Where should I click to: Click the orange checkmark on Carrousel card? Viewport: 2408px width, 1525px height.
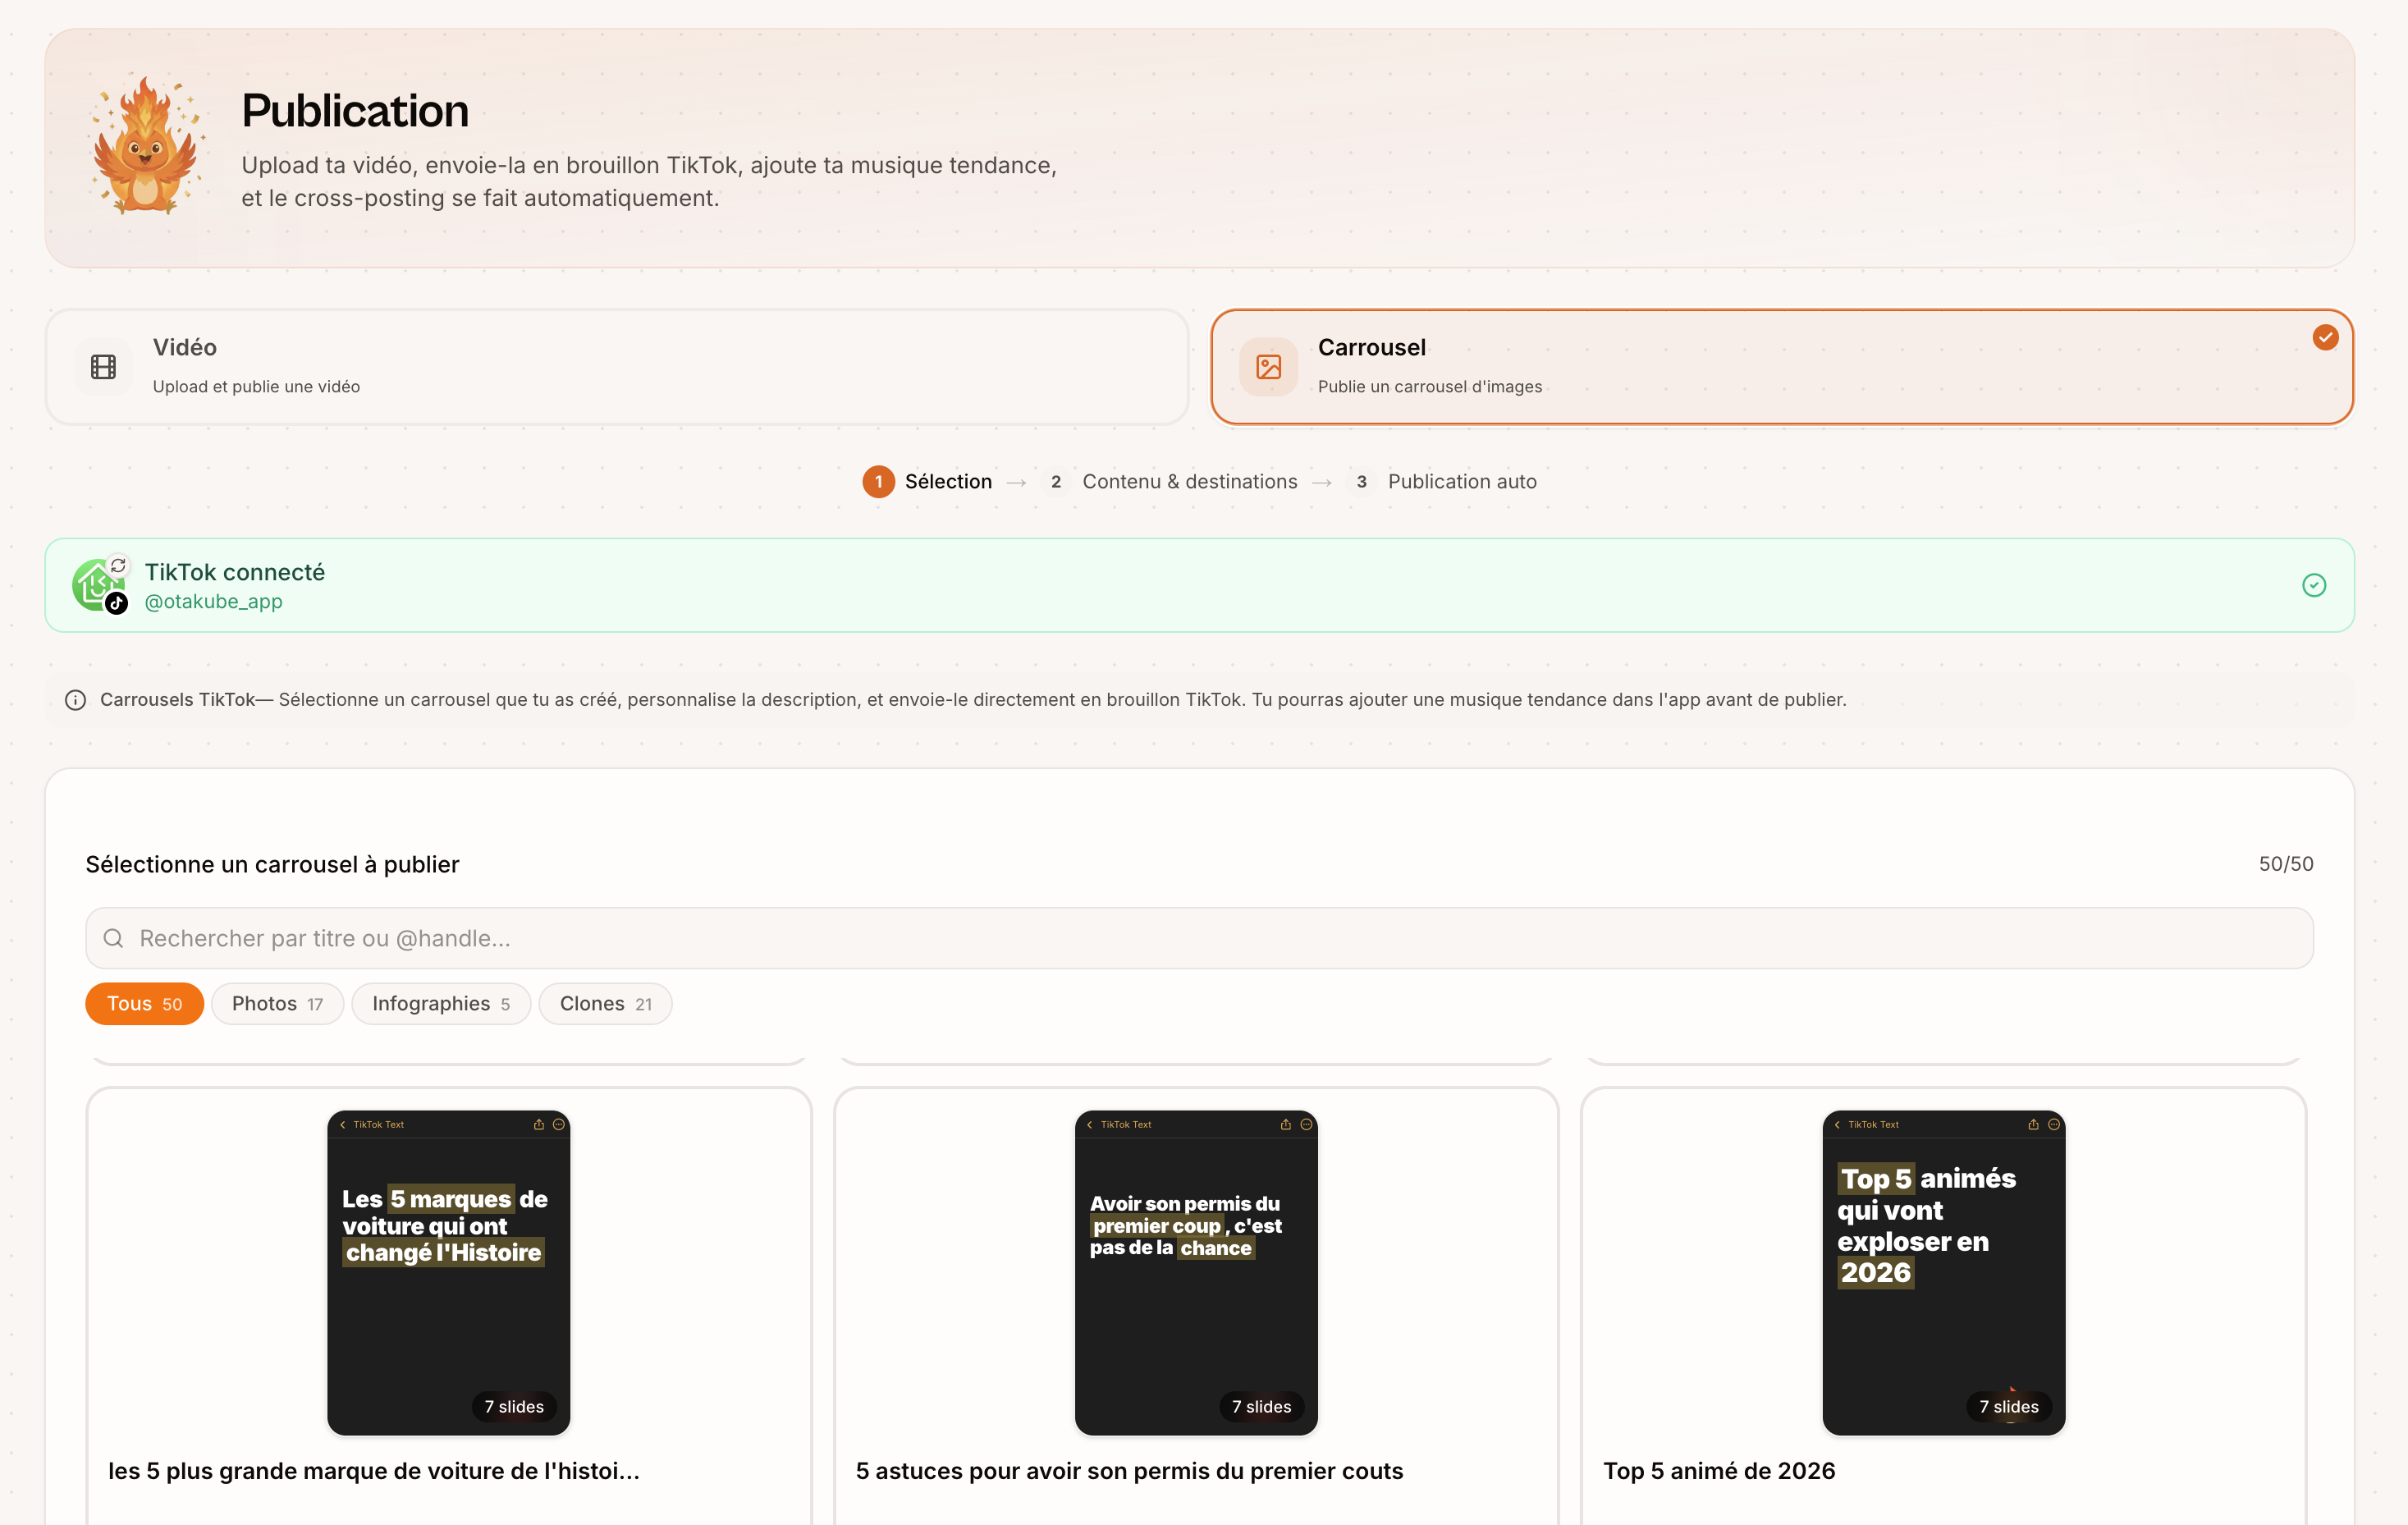pos(2325,338)
